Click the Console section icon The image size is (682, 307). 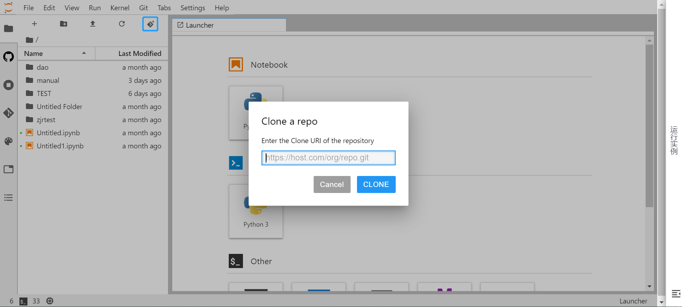point(236,163)
